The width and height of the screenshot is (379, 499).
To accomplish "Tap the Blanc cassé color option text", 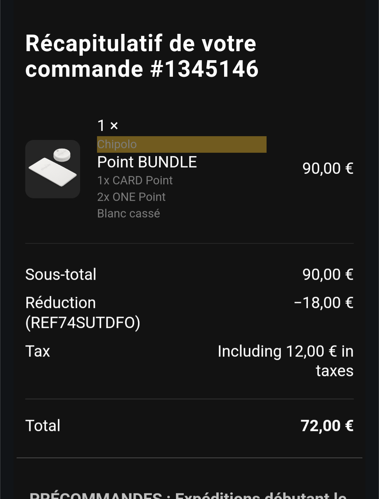I will click(129, 213).
